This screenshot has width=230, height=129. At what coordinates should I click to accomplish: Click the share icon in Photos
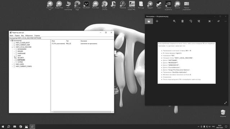[x=218, y=21]
